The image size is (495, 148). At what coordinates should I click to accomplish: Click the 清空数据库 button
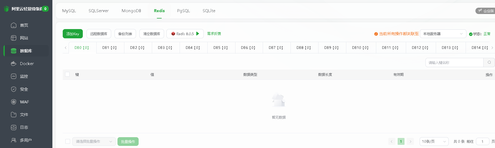pyautogui.click(x=152, y=34)
